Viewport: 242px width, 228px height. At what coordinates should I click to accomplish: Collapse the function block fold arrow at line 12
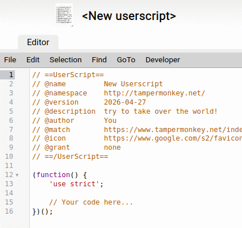(17, 175)
